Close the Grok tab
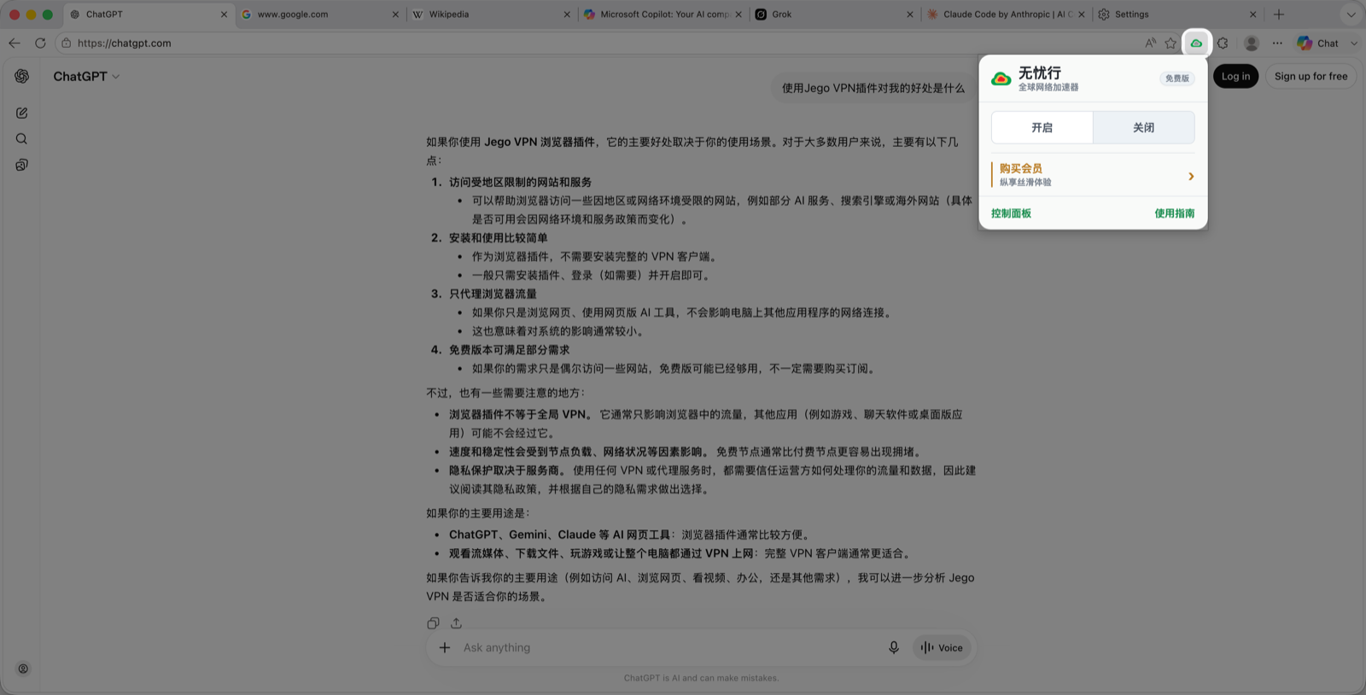Viewport: 1366px width, 695px height. pos(909,15)
